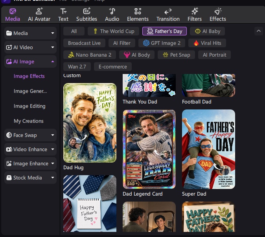265x237 pixels.
Task: Open Image Generation in sidebar
Action: (30, 91)
